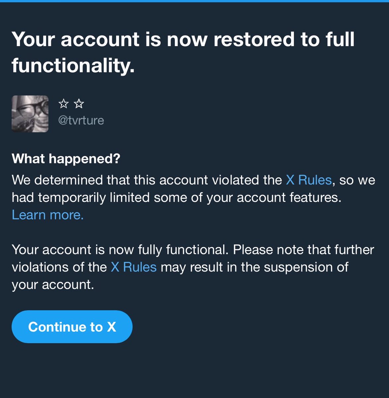Open X Rules link before 'may result'
Screen dimensions: 389x398
point(134,267)
